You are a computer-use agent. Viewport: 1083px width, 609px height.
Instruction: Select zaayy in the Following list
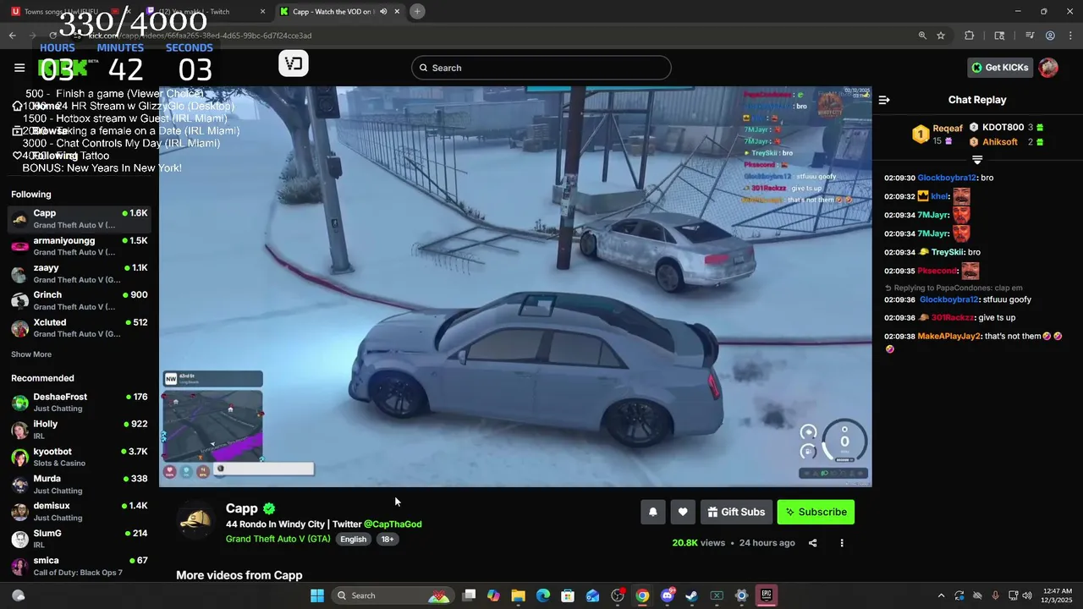(x=80, y=273)
